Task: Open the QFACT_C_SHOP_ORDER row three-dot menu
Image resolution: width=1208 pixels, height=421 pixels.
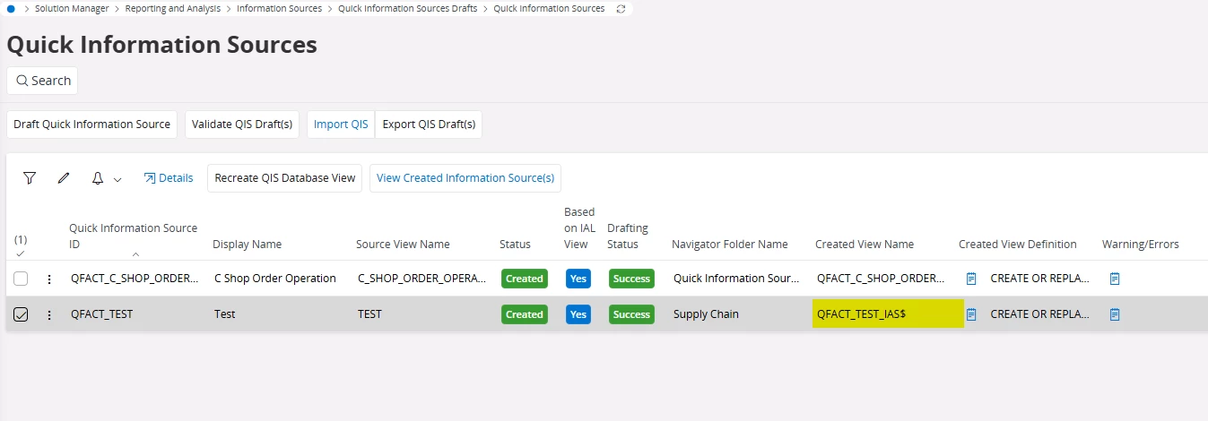Action: coord(49,279)
